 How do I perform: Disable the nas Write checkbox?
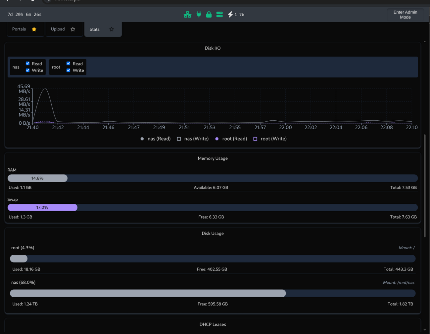[x=28, y=70]
